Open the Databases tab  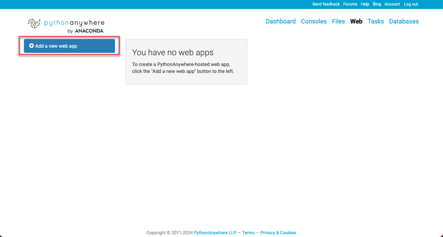pos(404,21)
